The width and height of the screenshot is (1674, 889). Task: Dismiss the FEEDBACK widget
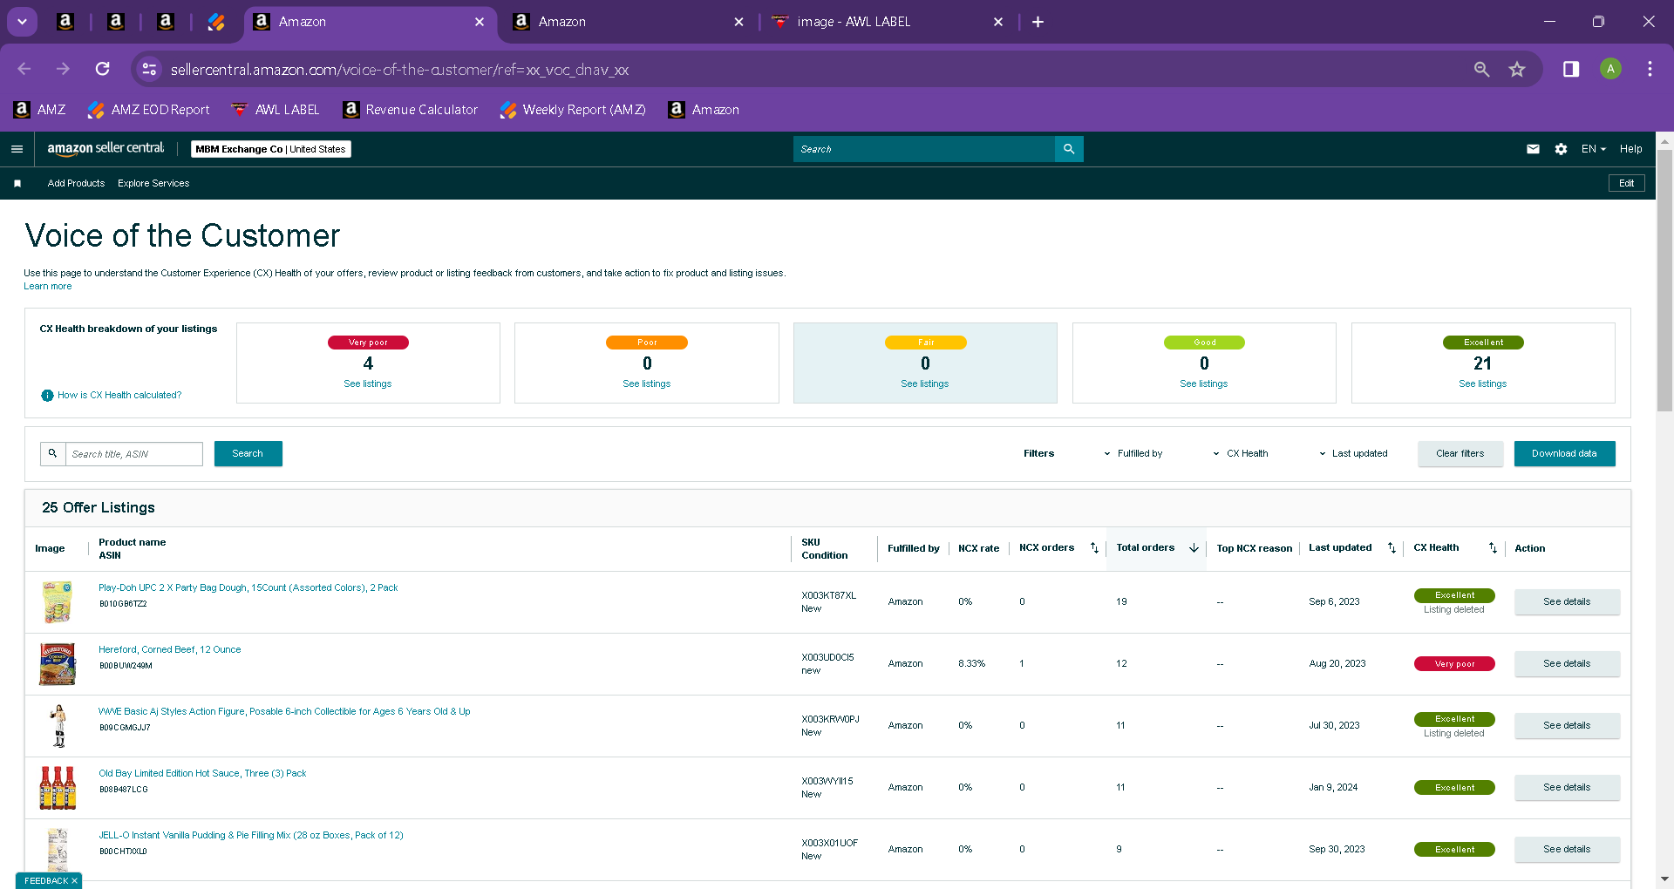coord(75,881)
